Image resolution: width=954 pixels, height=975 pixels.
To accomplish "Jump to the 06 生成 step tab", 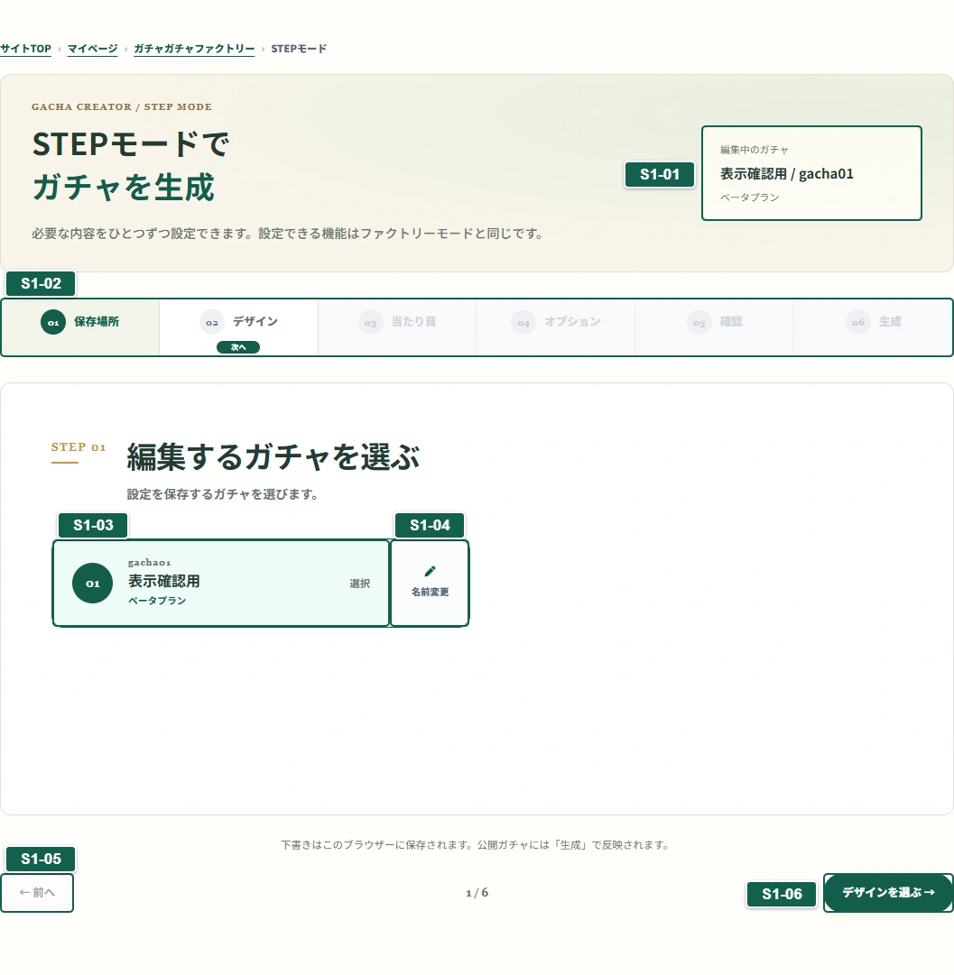I will click(873, 327).
